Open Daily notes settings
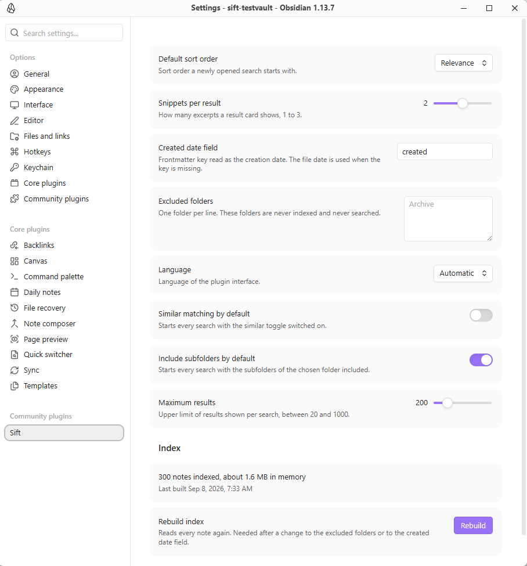Screen dimensions: 527x566 (64, 293)
